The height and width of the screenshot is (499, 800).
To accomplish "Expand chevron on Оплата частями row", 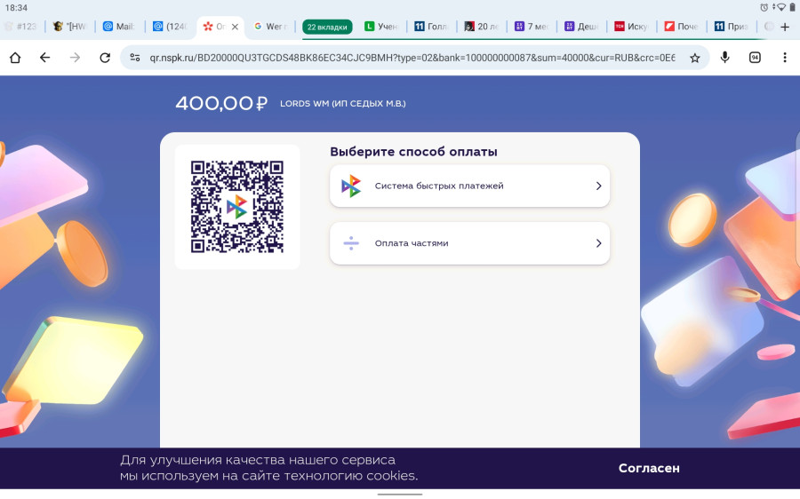I will 599,243.
